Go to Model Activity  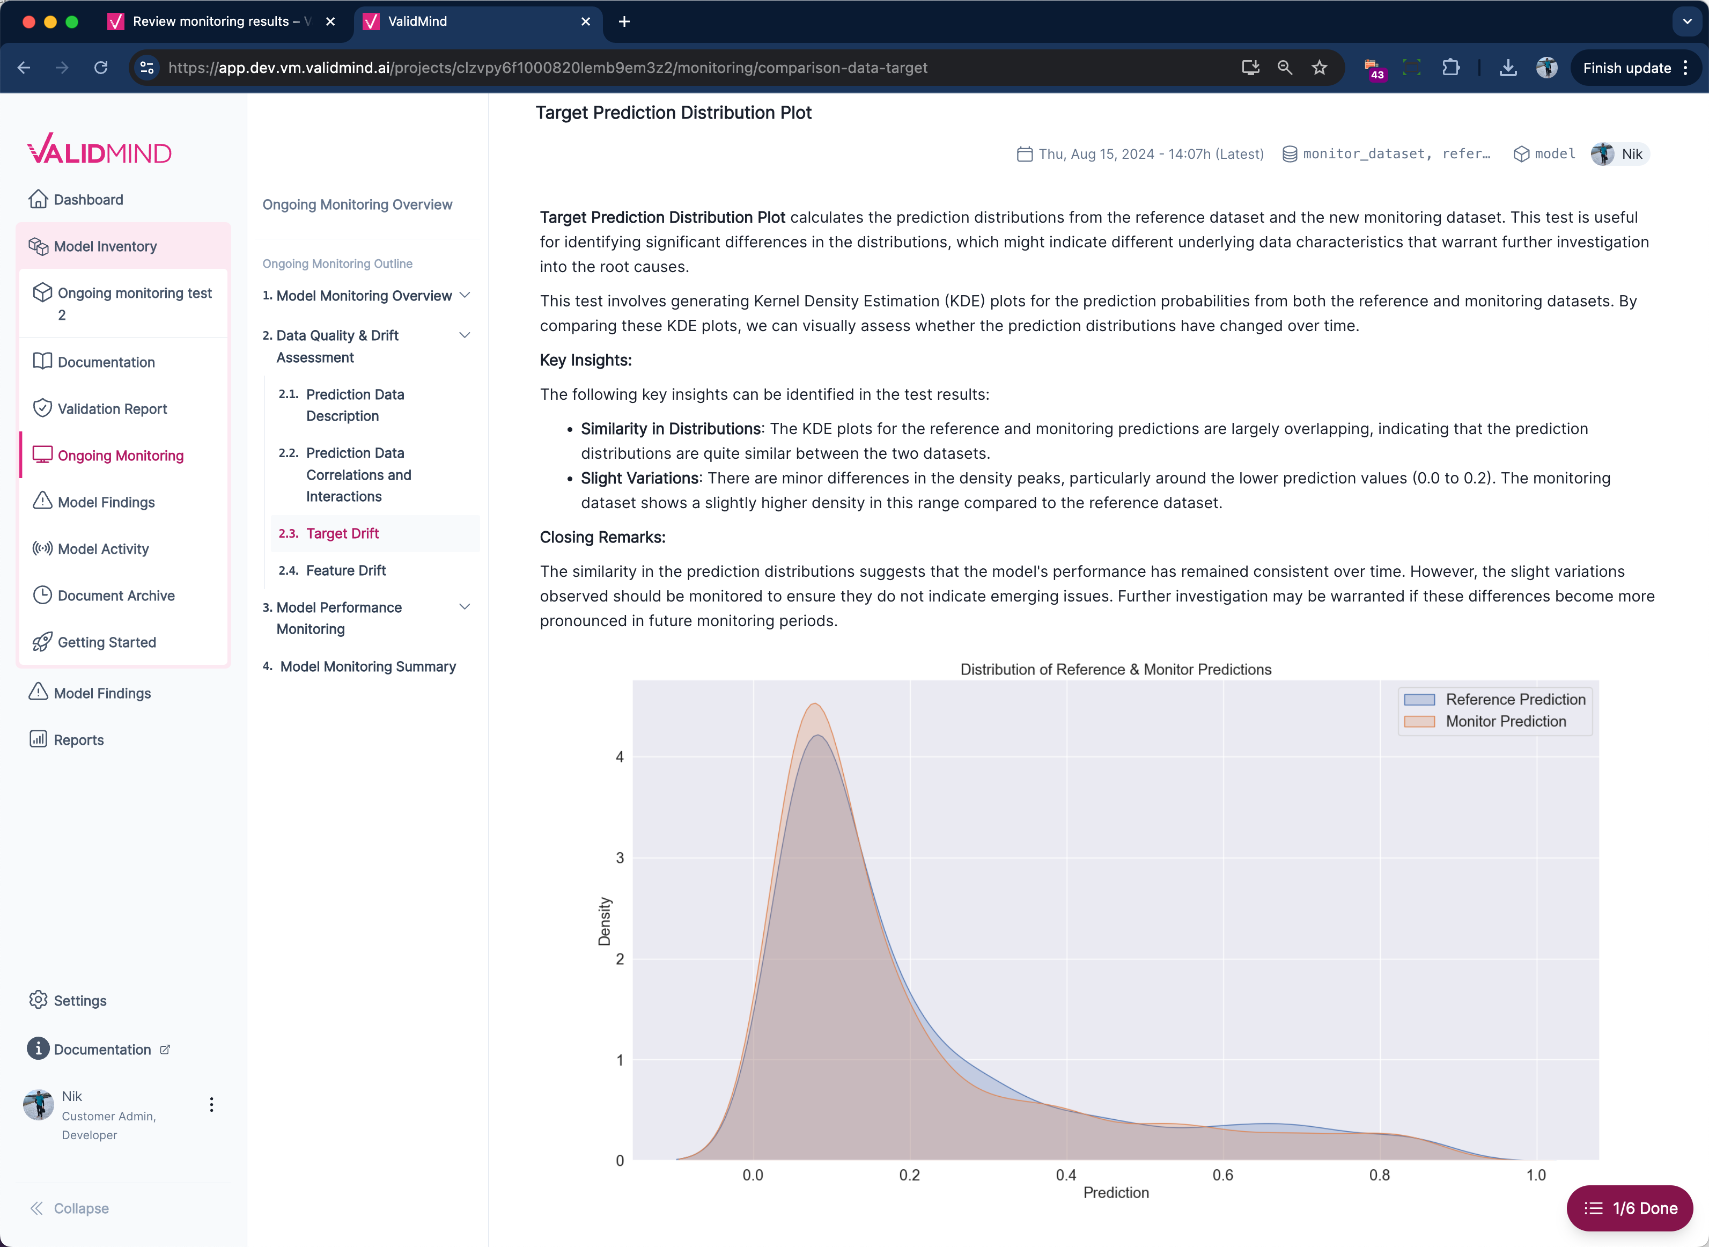point(102,548)
